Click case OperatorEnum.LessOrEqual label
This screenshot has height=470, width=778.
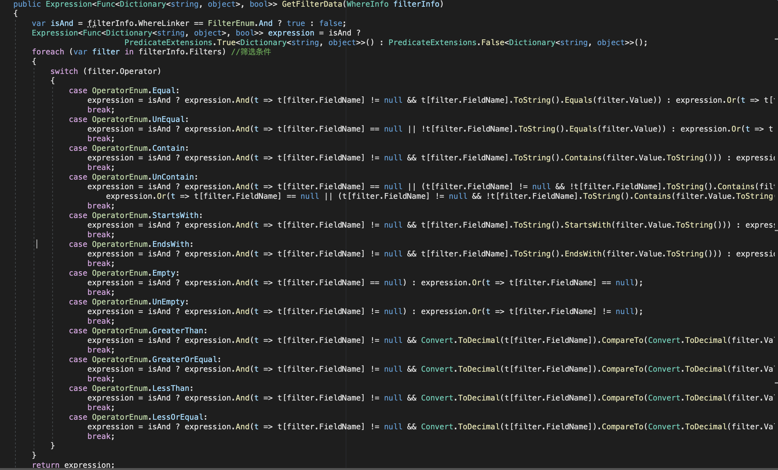point(138,417)
